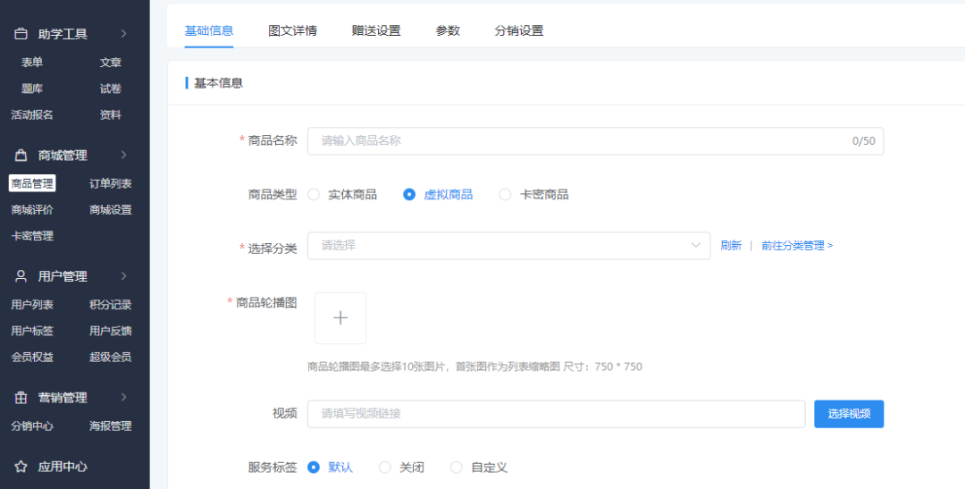This screenshot has height=489, width=965.
Task: Open 用户列表 in the sidebar
Action: 32,305
